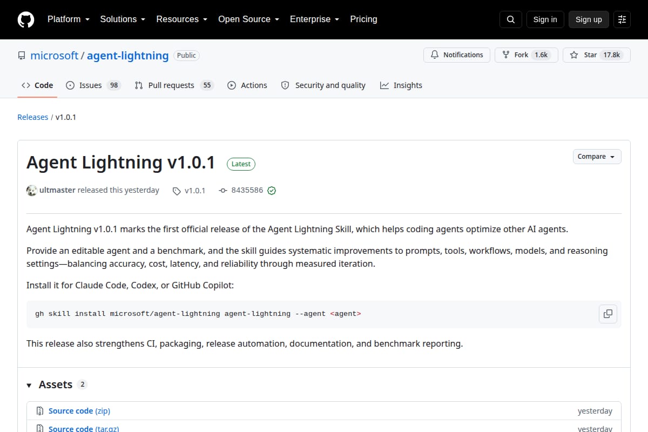The width and height of the screenshot is (648, 432).
Task: Switch to the Code tab
Action: click(37, 85)
